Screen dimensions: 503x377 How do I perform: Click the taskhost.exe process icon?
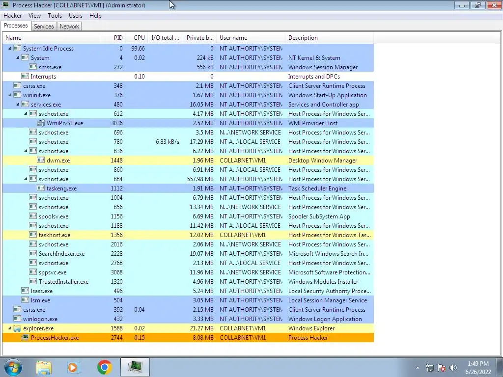click(x=33, y=235)
